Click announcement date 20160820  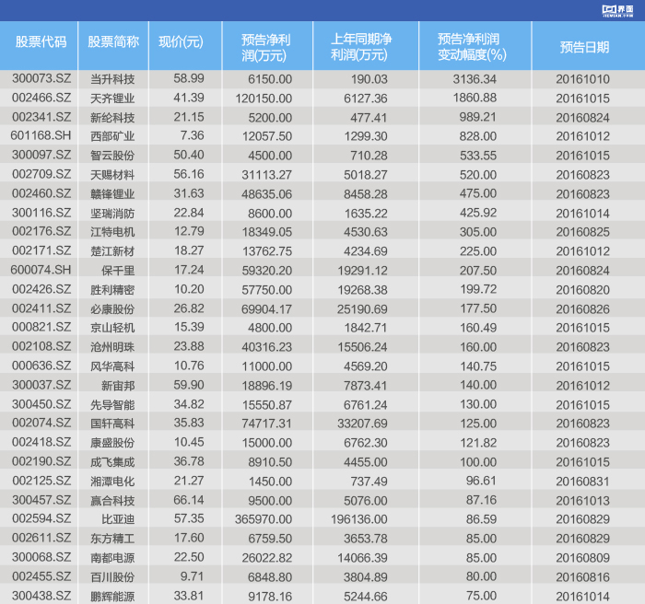(582, 290)
